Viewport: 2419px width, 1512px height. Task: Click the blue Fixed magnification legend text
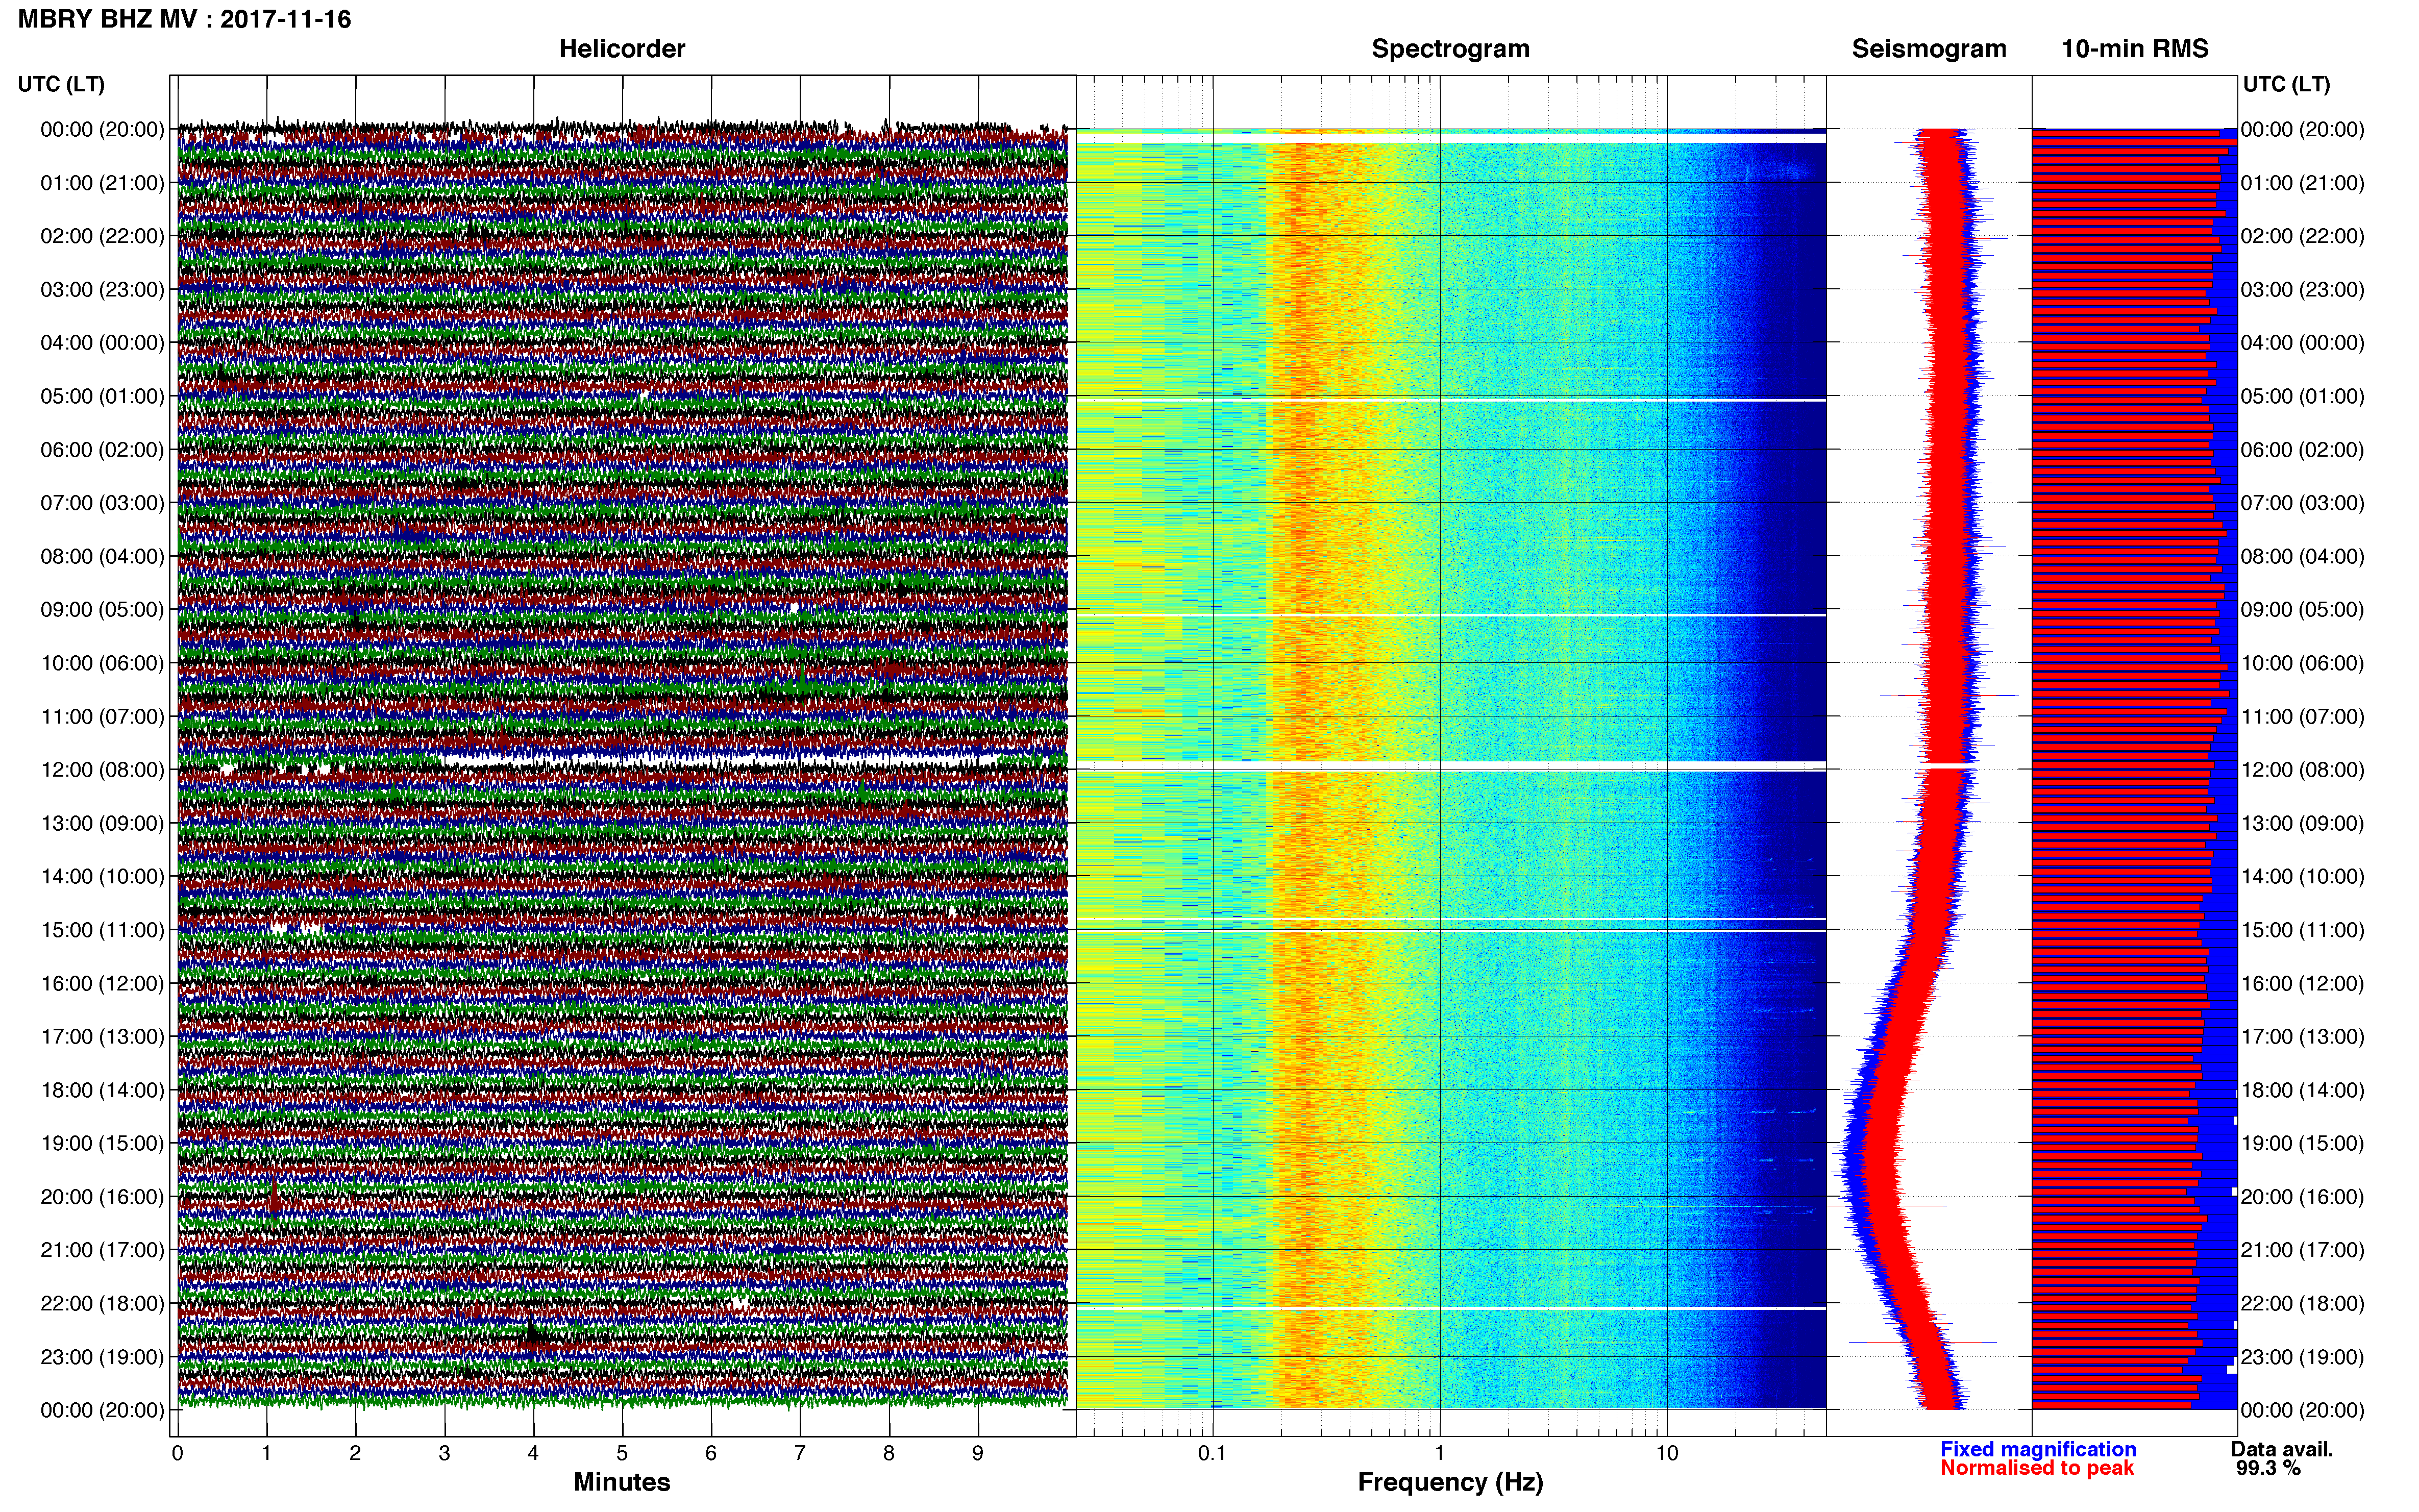(2038, 1450)
